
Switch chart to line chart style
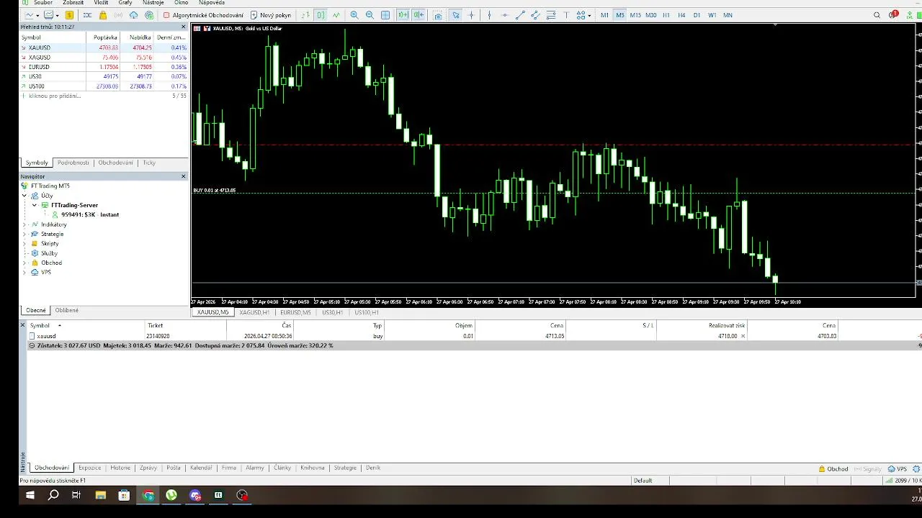[336, 15]
